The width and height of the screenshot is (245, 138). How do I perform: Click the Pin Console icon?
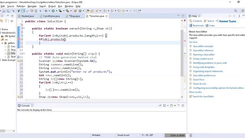tap(160, 106)
